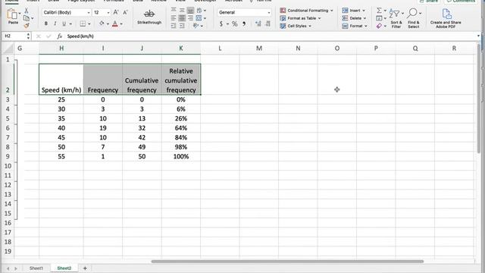Image resolution: width=485 pixels, height=273 pixels.
Task: Align text to middle of cell
Action: click(182, 10)
